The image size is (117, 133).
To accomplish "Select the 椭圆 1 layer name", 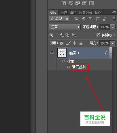I will pos(74,53).
